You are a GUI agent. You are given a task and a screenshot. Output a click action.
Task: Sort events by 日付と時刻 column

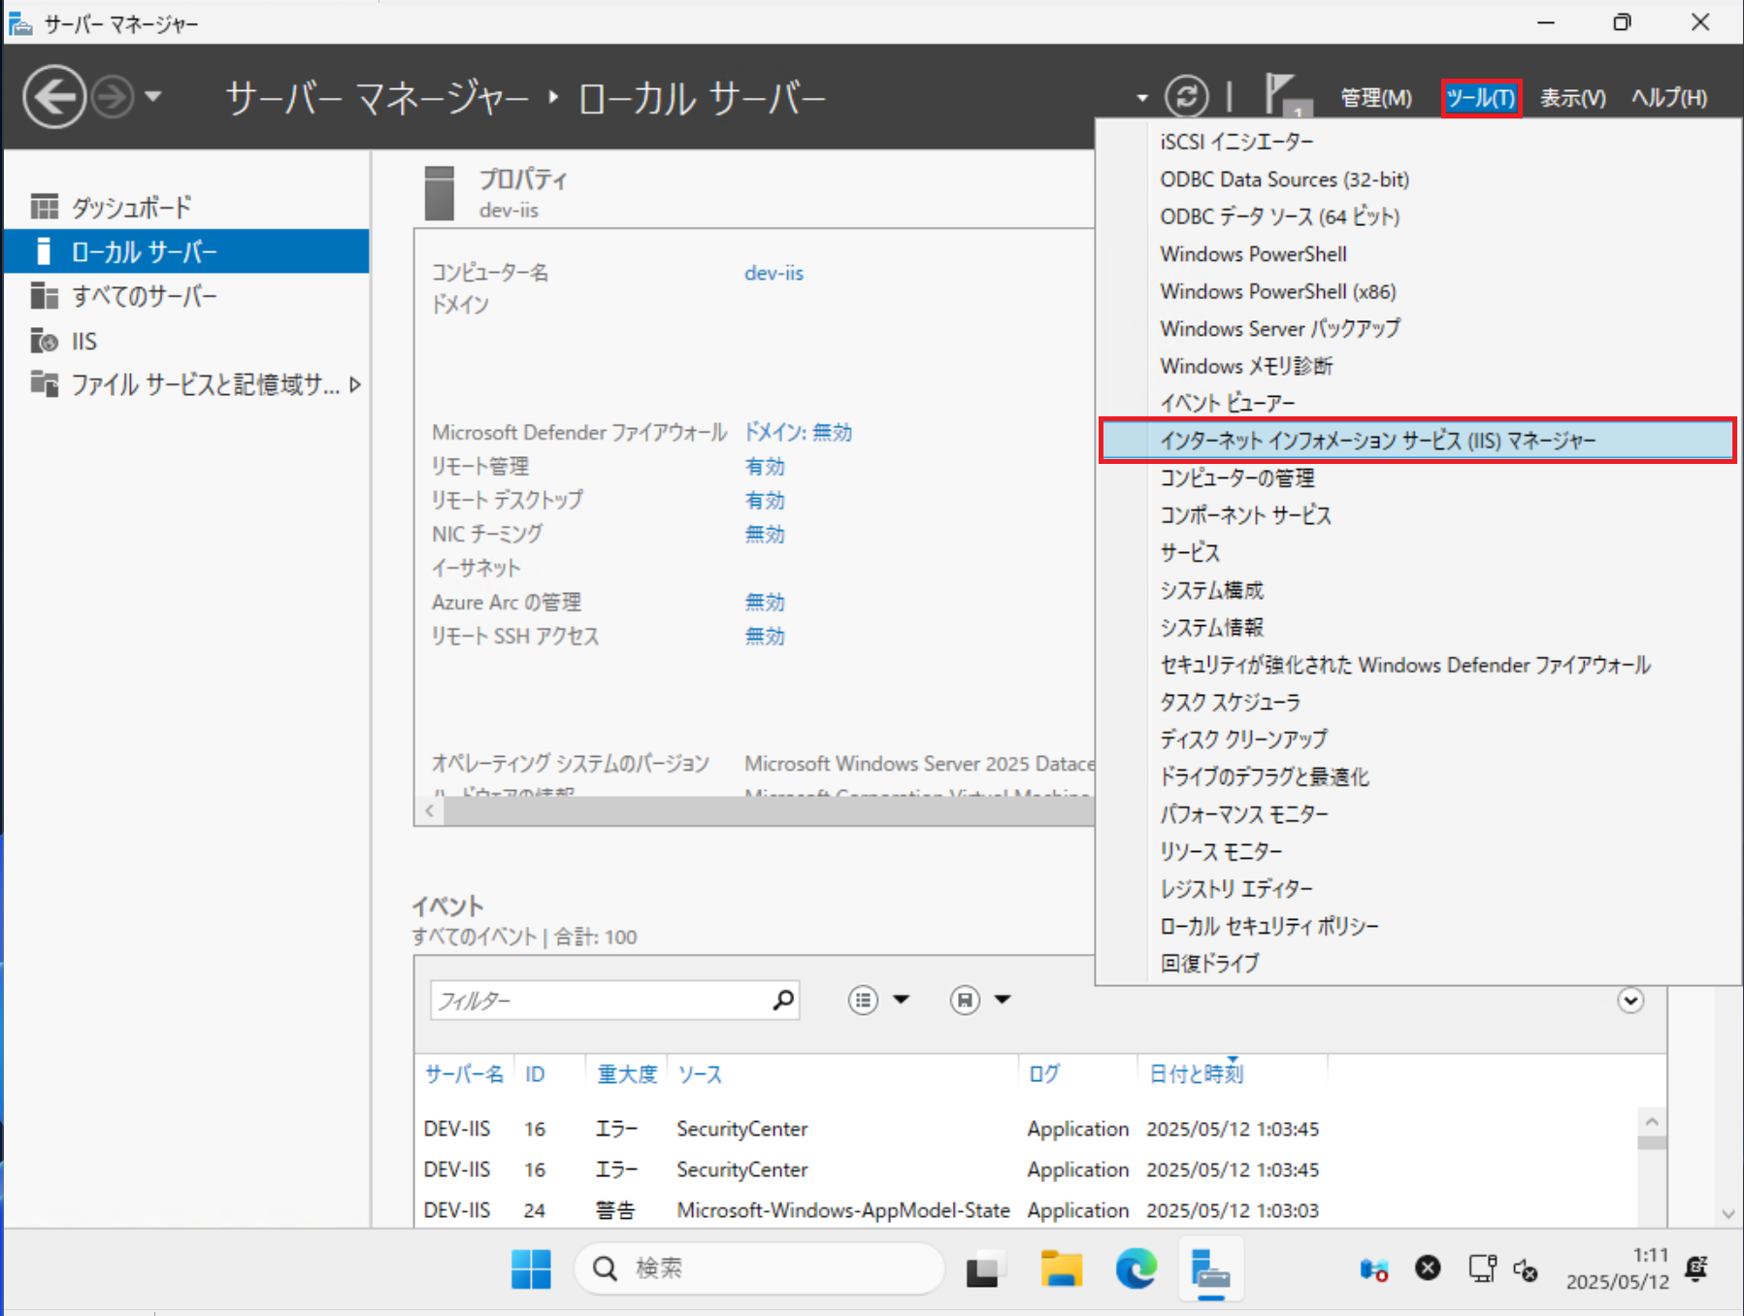pyautogui.click(x=1196, y=1074)
